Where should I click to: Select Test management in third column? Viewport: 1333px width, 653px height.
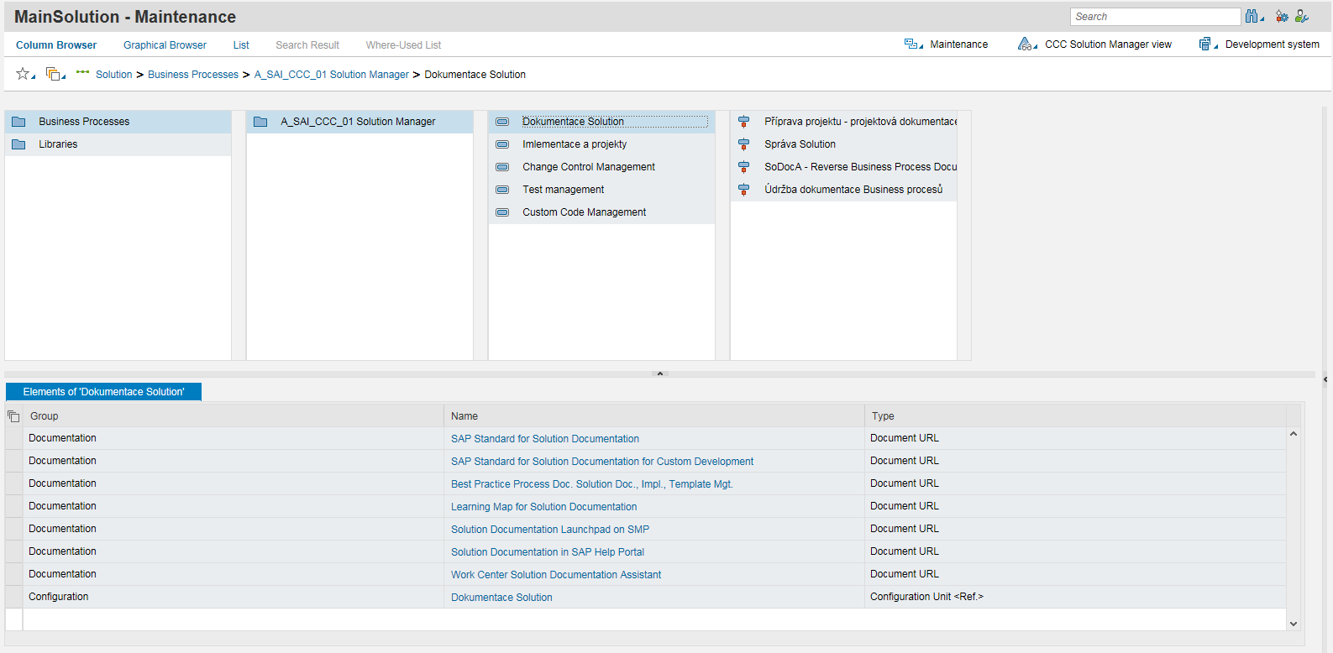(x=601, y=190)
